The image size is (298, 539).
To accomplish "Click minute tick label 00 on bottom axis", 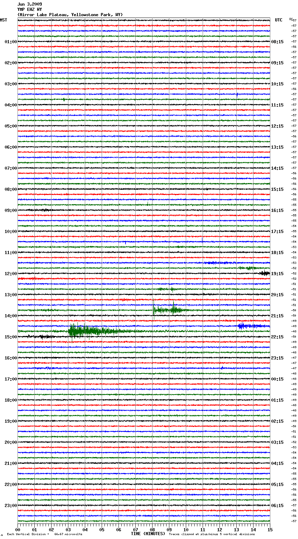I will pyautogui.click(x=18, y=530).
